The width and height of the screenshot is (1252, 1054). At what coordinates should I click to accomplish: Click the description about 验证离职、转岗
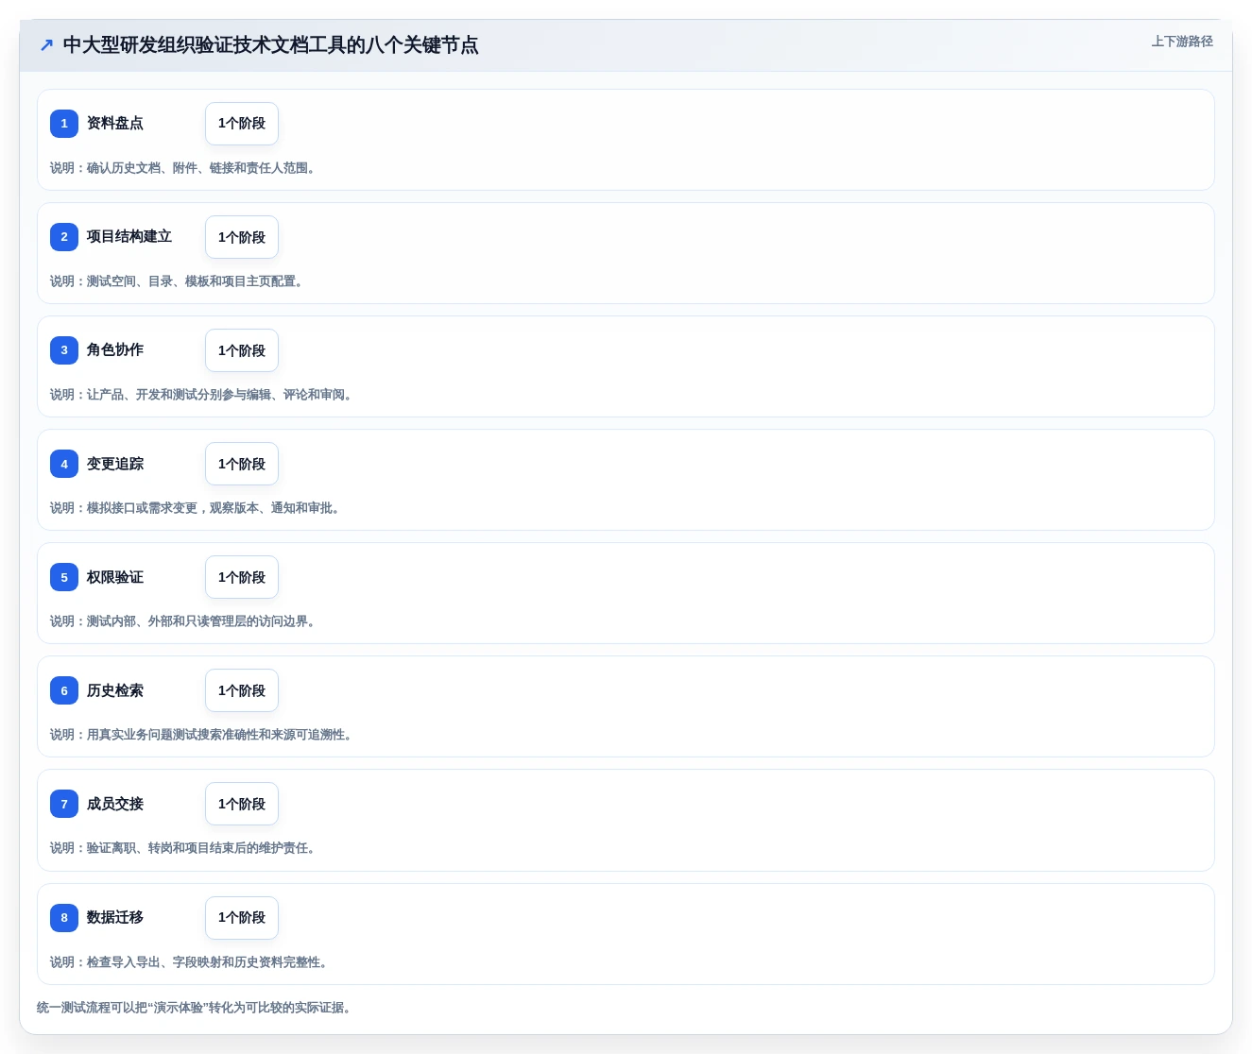[x=184, y=848]
